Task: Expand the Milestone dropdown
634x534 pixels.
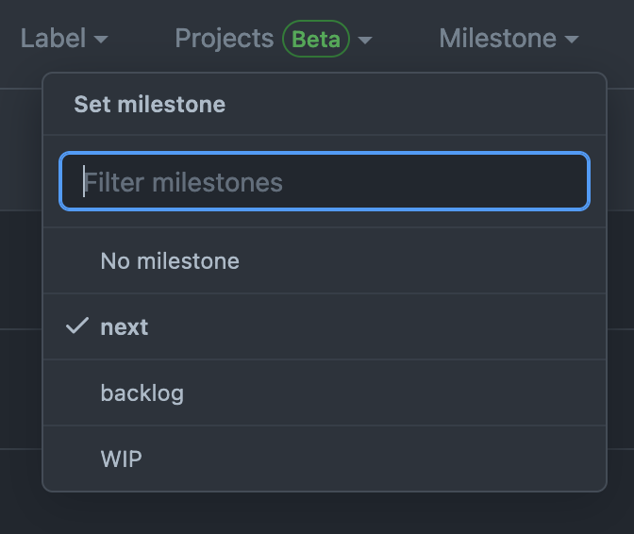Action: tap(509, 39)
